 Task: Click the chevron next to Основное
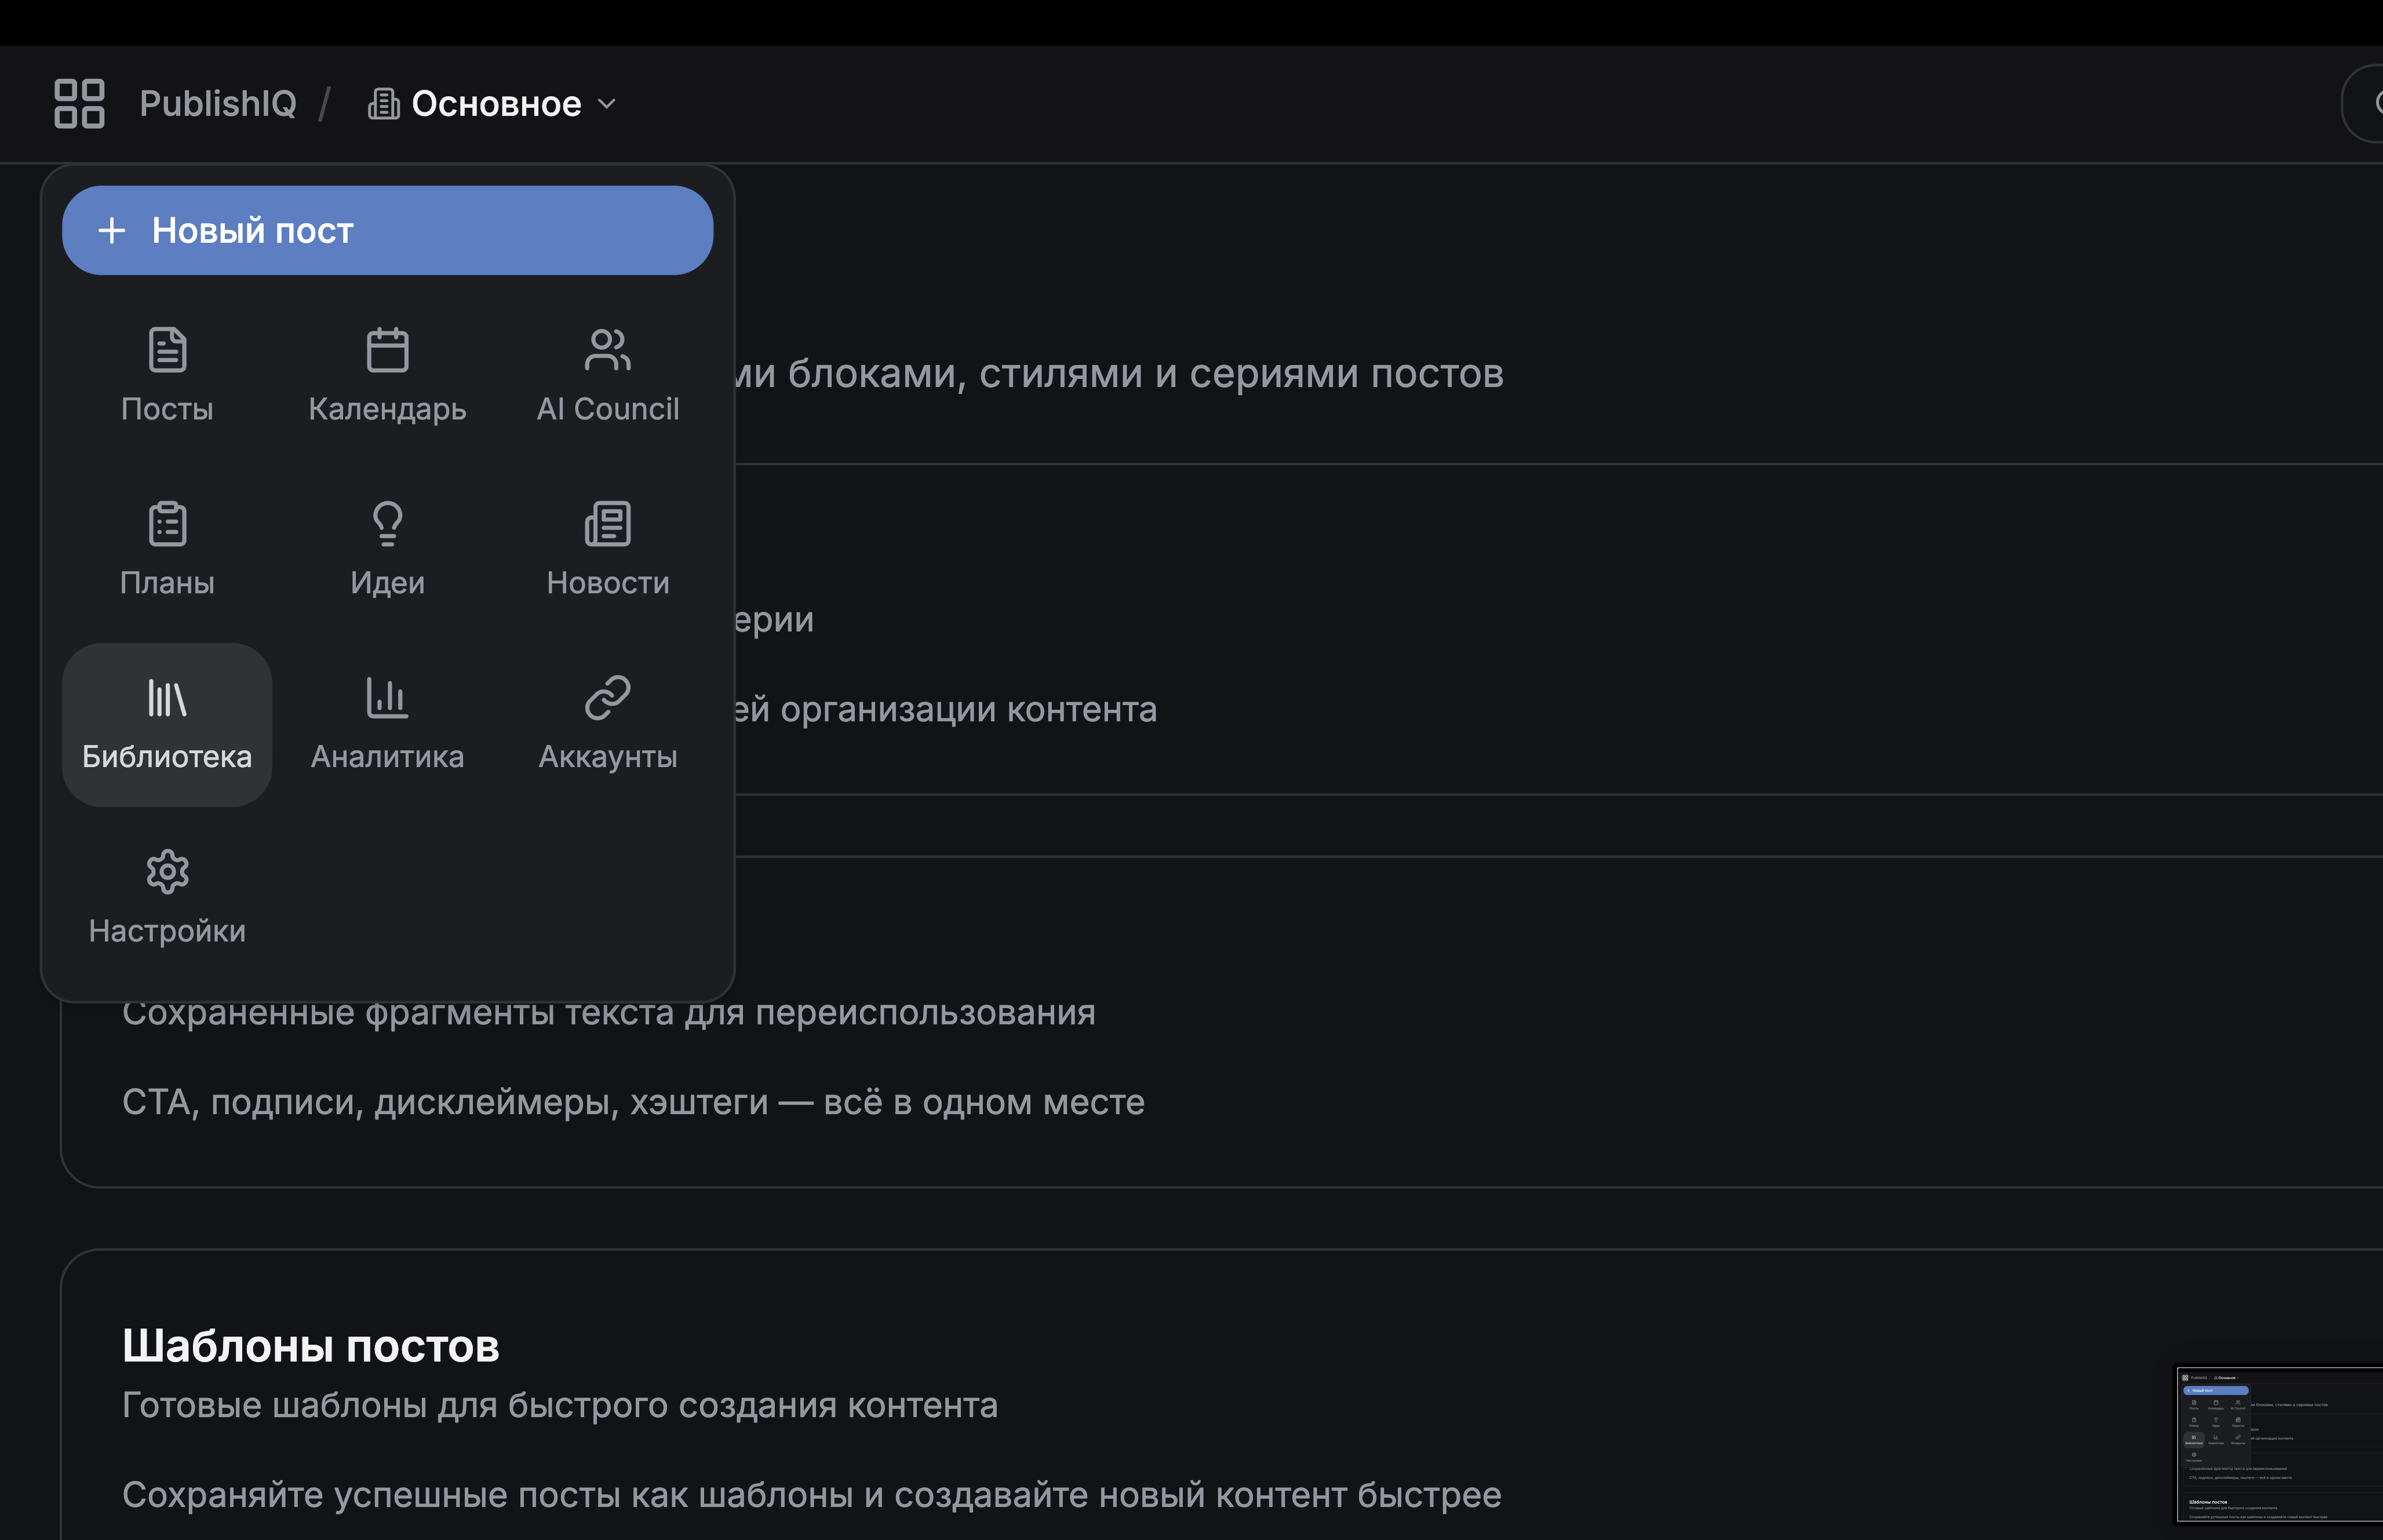point(606,104)
